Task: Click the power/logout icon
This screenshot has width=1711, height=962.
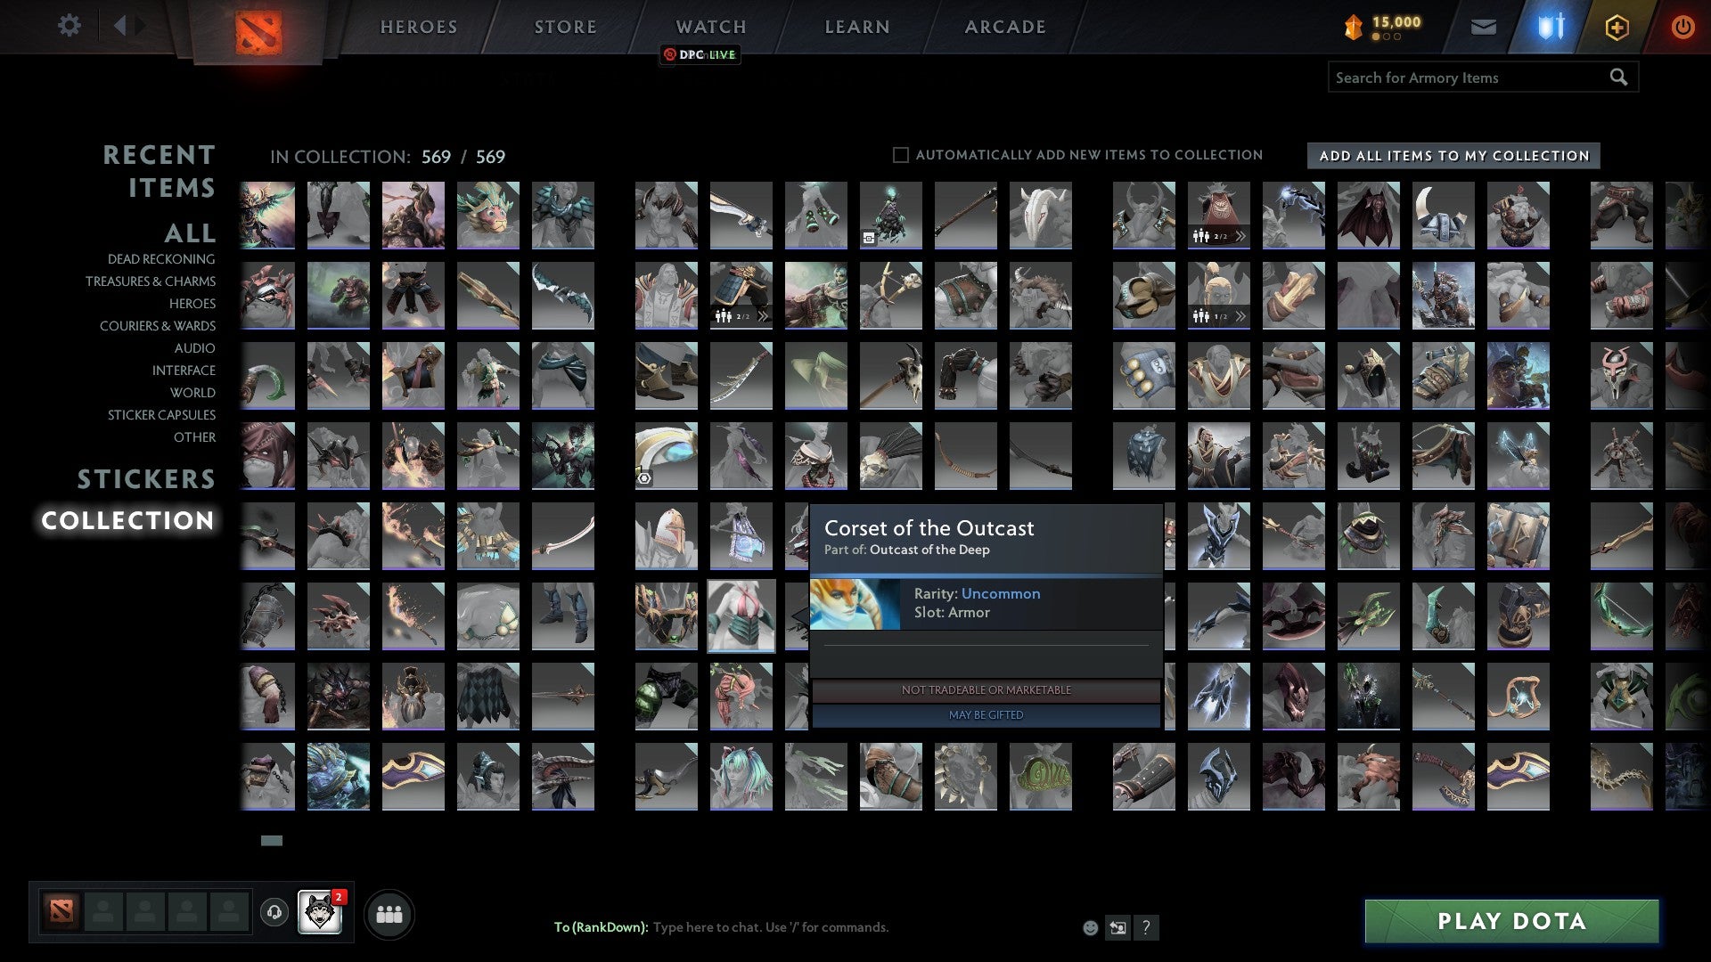Action: coord(1683,27)
